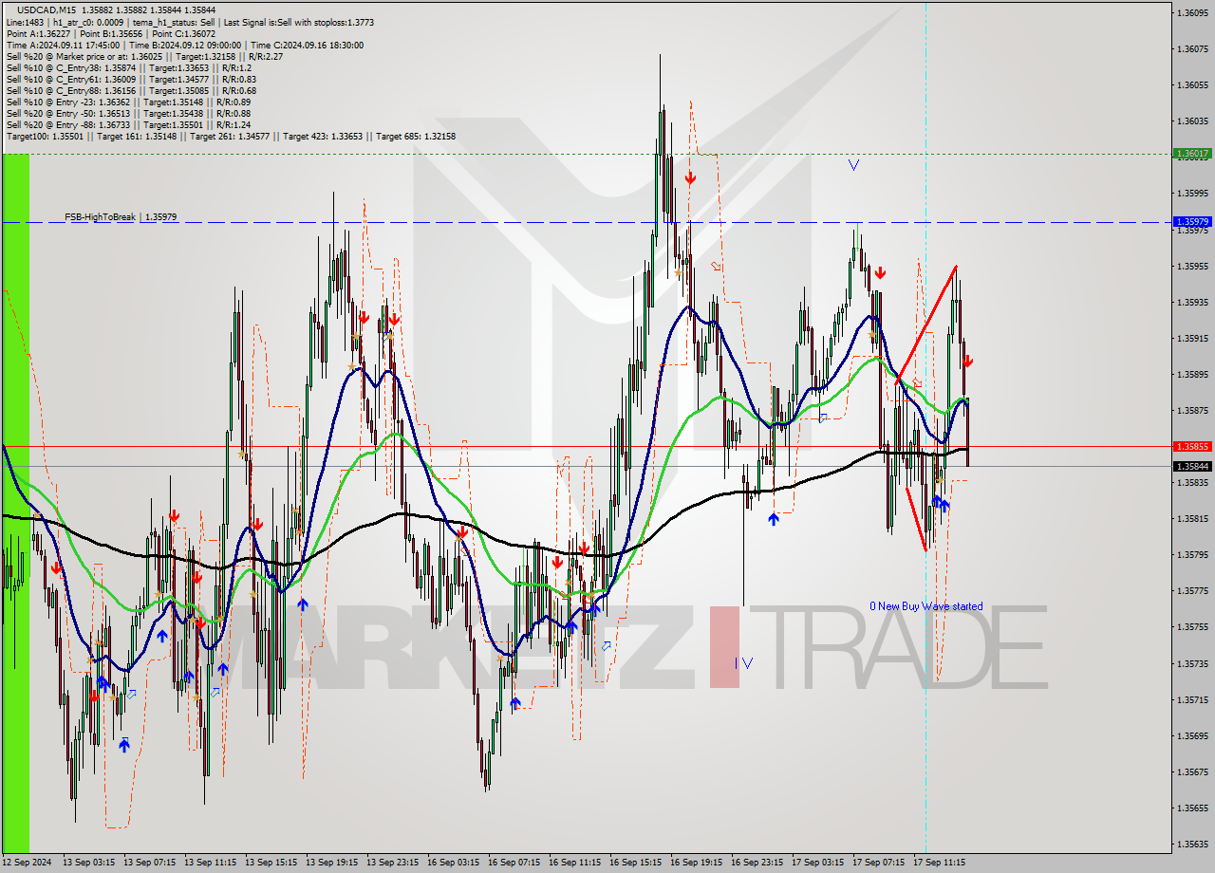Select the FSB-HighToBreak 1.35979 label
The height and width of the screenshot is (873, 1215).
[x=121, y=217]
